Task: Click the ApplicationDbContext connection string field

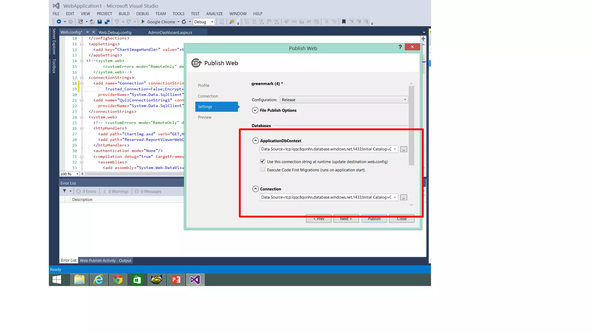Action: 326,149
